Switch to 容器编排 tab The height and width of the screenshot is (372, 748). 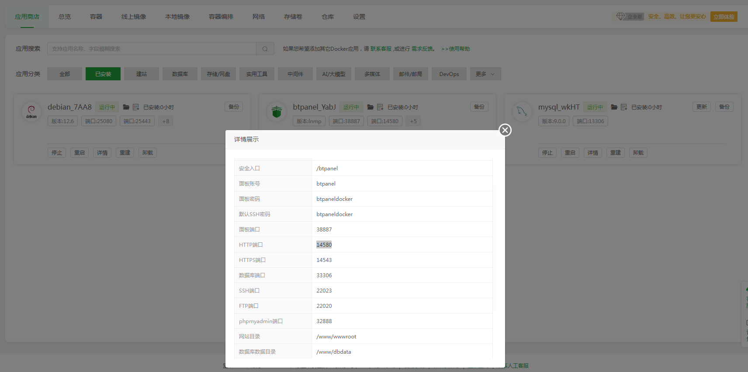[221, 17]
